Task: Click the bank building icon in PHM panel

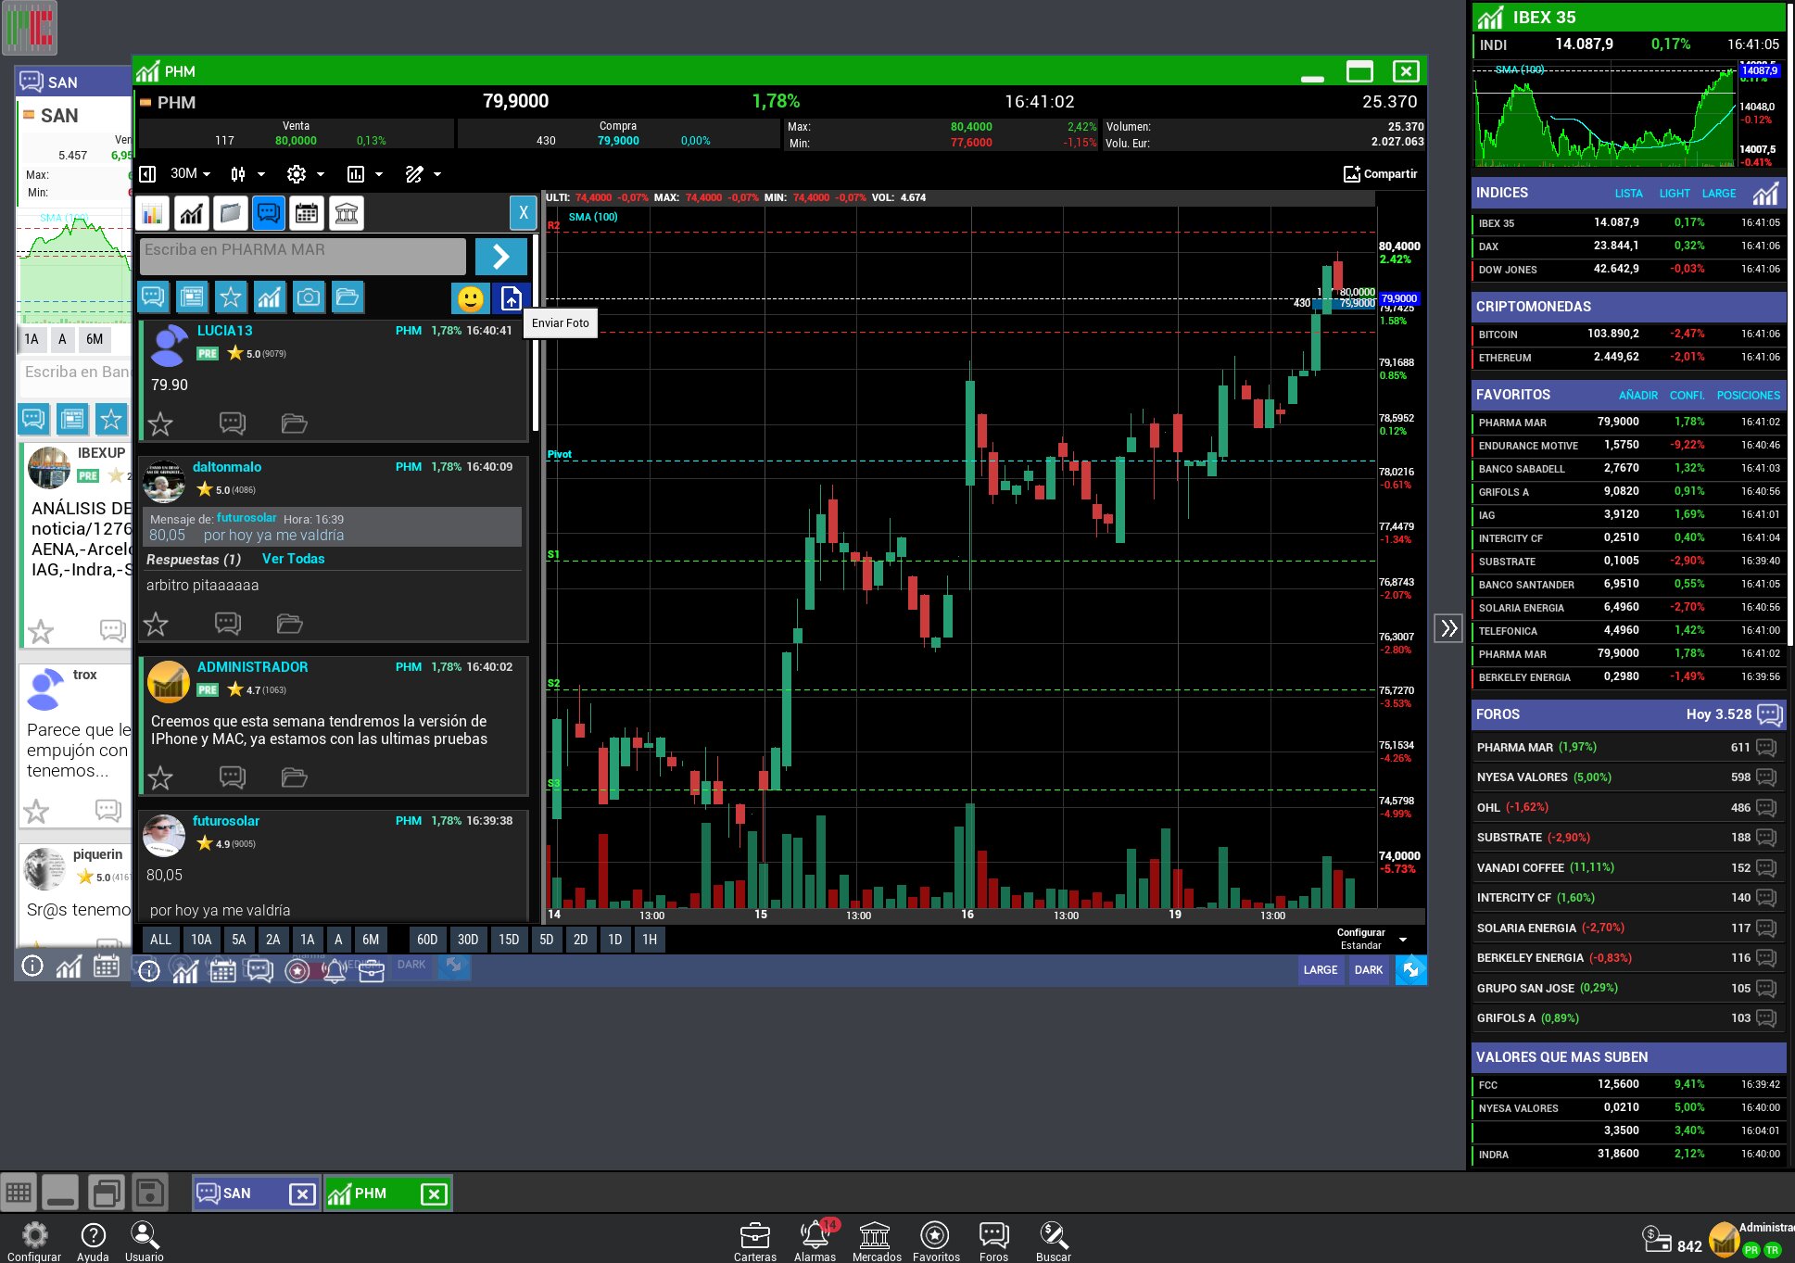Action: click(346, 214)
